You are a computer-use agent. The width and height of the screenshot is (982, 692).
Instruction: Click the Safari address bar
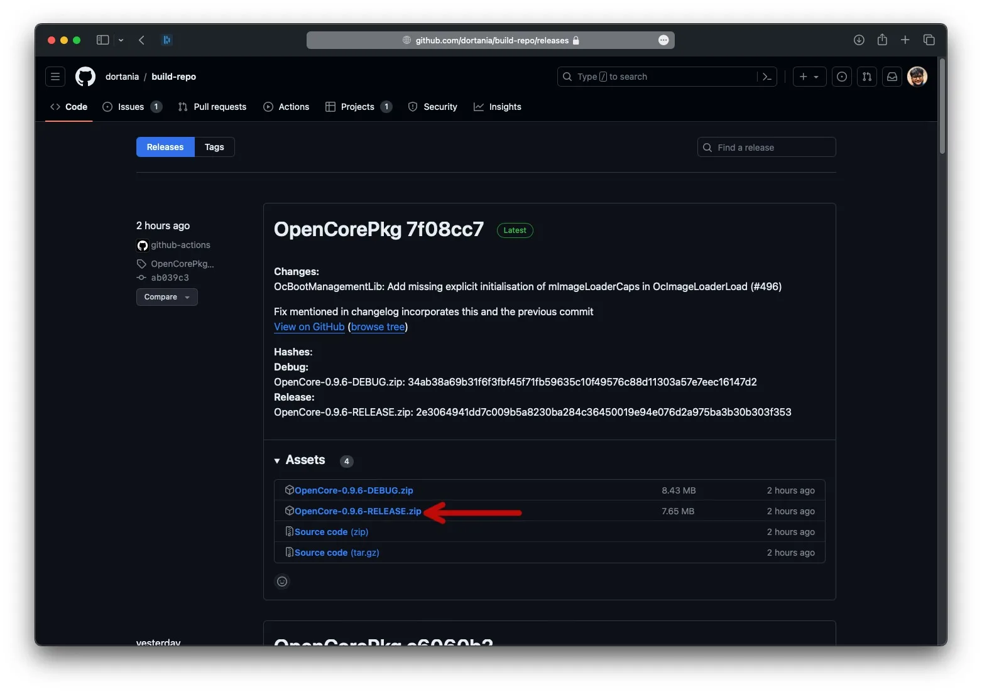click(x=490, y=40)
